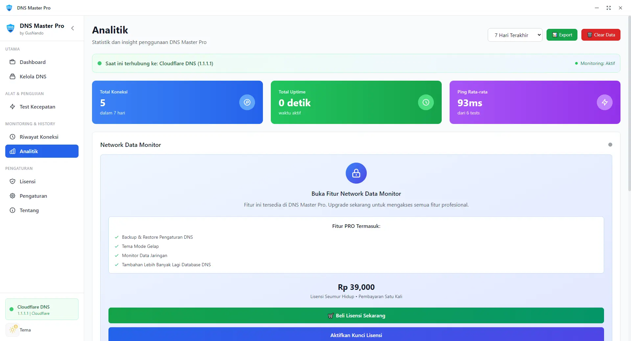Export analytics data with Export button

click(x=562, y=35)
